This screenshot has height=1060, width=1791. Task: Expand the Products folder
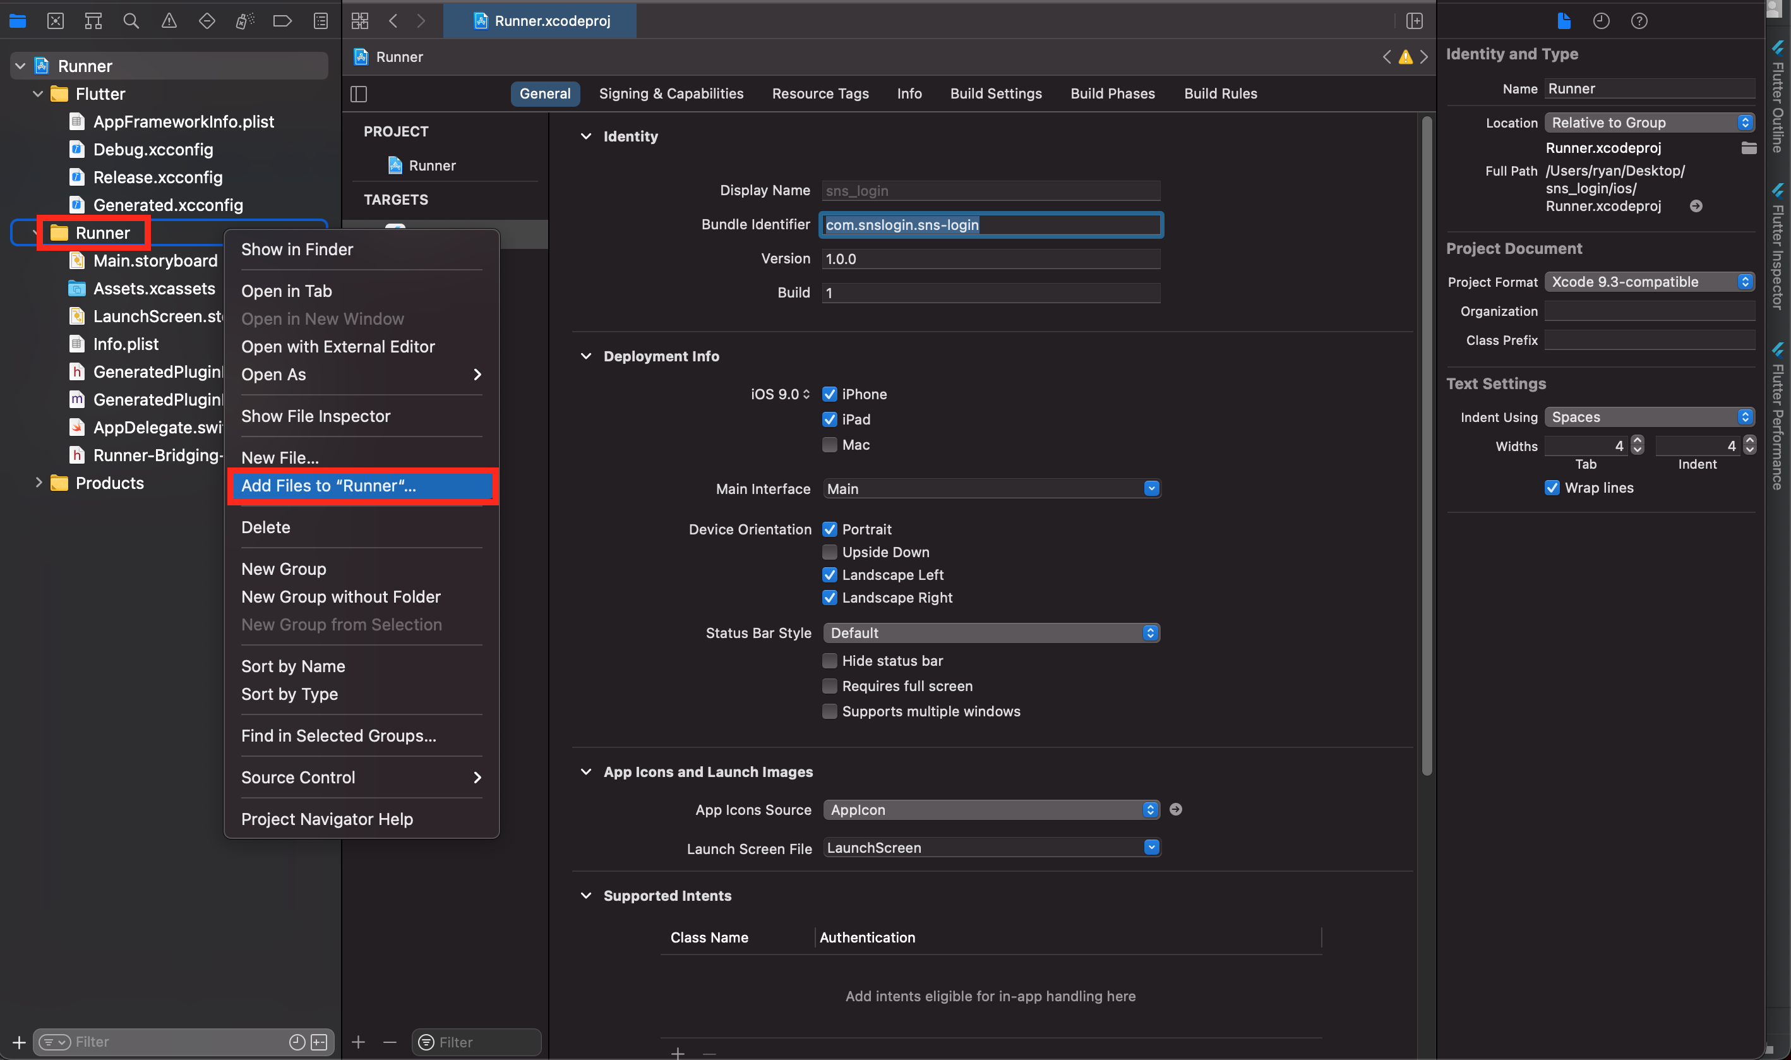point(39,483)
